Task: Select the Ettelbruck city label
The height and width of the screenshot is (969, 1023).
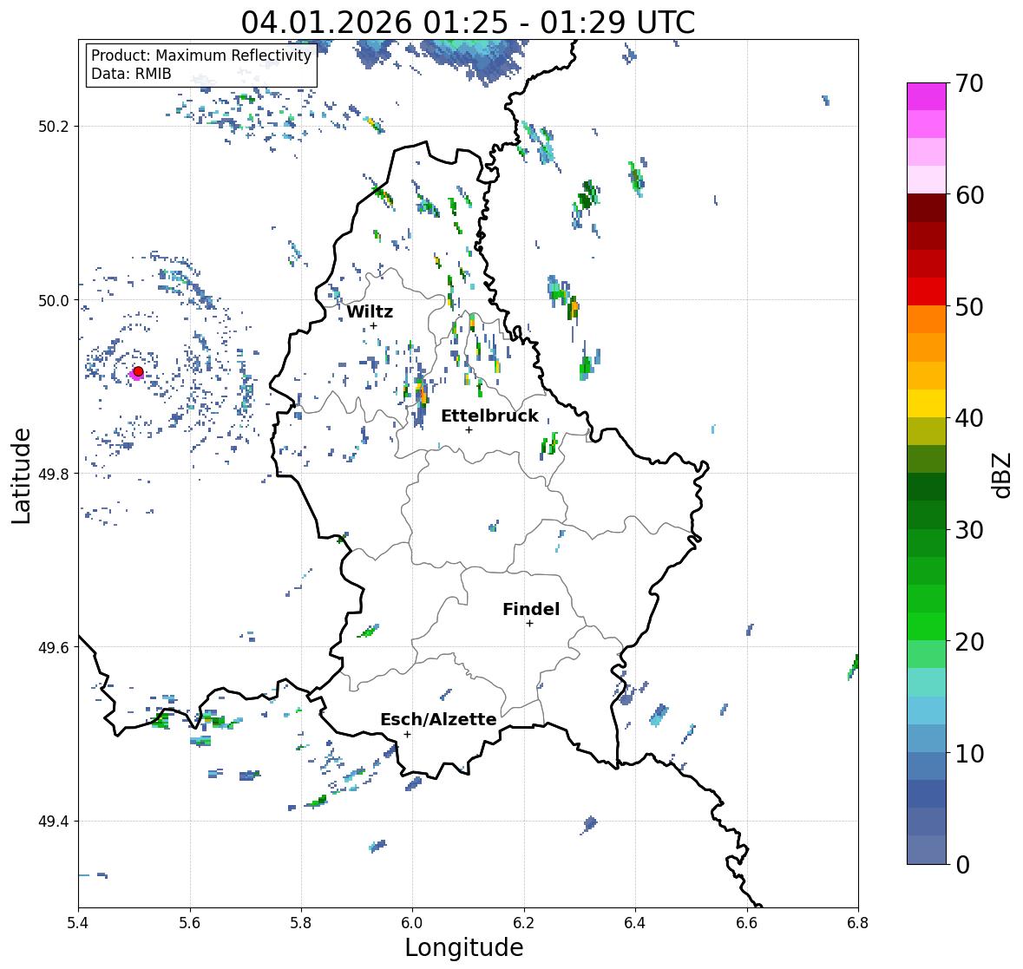Action: (x=489, y=416)
